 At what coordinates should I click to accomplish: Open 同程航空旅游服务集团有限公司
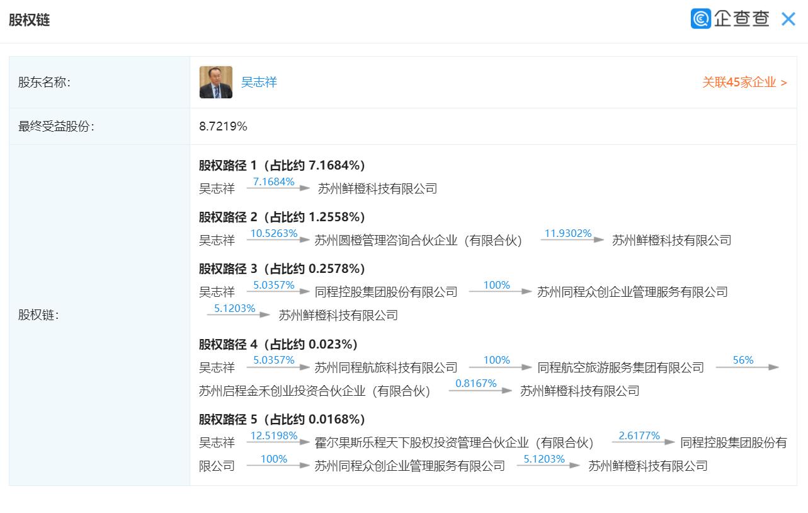620,367
